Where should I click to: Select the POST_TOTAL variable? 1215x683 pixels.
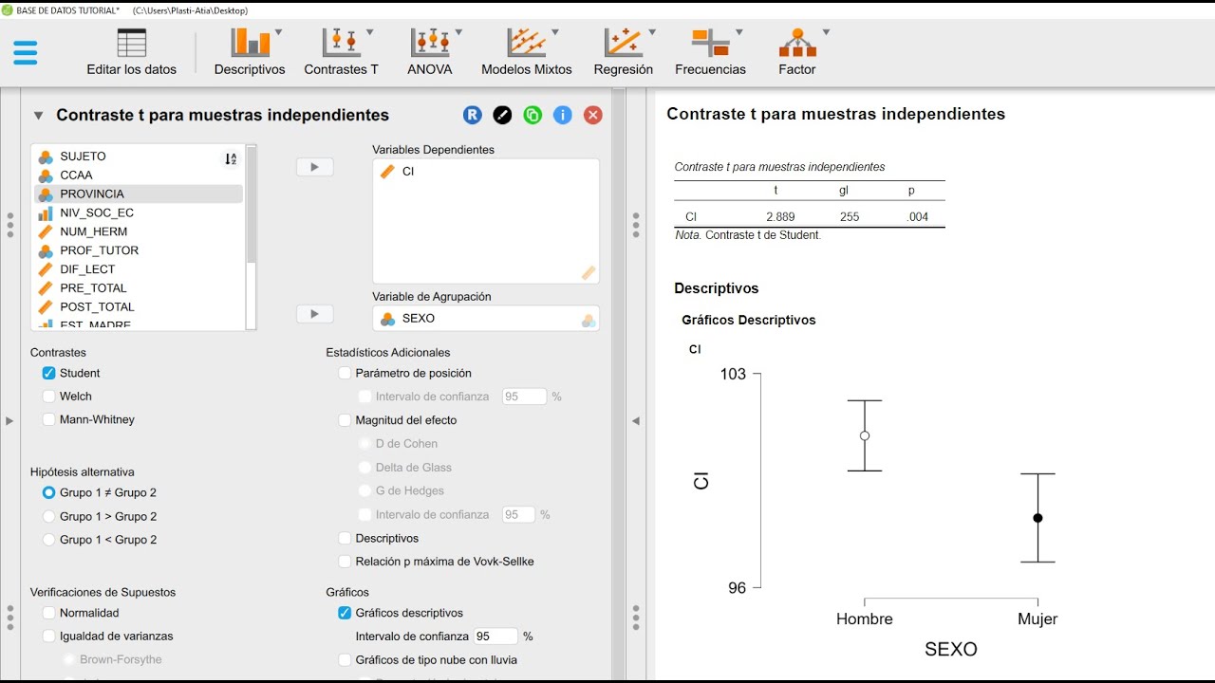138,307
